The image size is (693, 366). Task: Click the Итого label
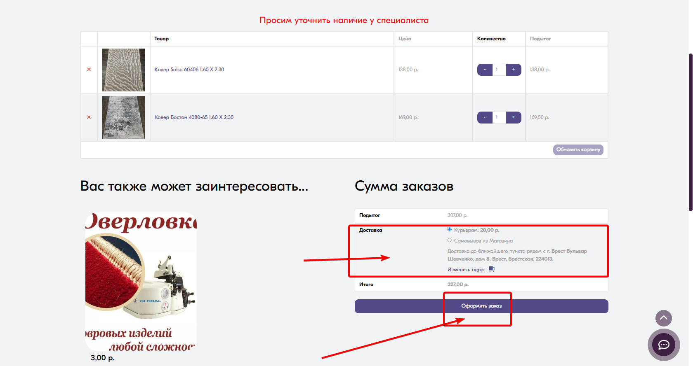[366, 284]
